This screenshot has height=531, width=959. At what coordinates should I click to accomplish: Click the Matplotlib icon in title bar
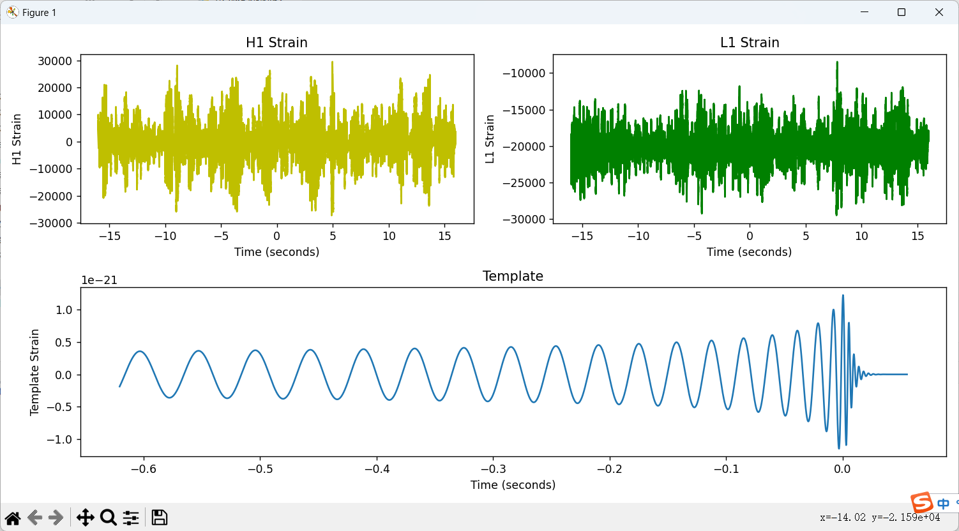(x=12, y=12)
